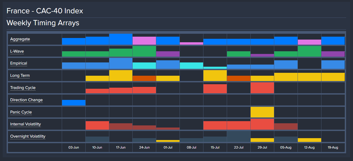Select the 29-Jul date column label
The image size is (353, 161).
[x=262, y=147]
